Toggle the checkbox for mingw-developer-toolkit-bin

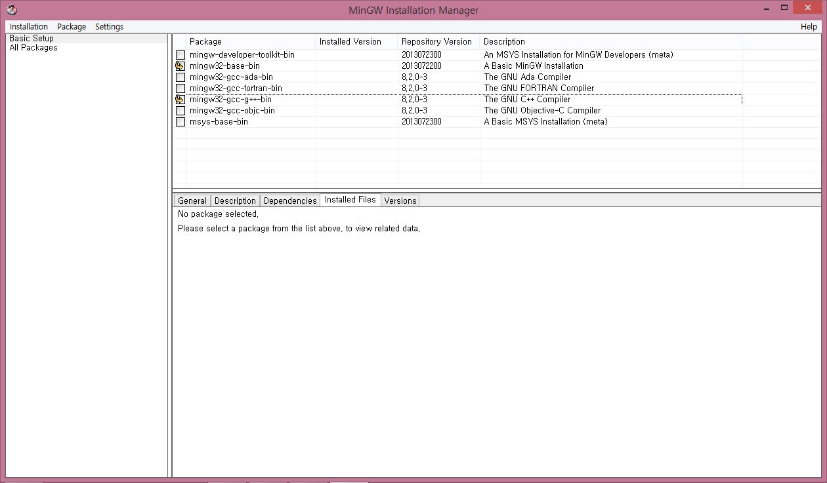(180, 55)
